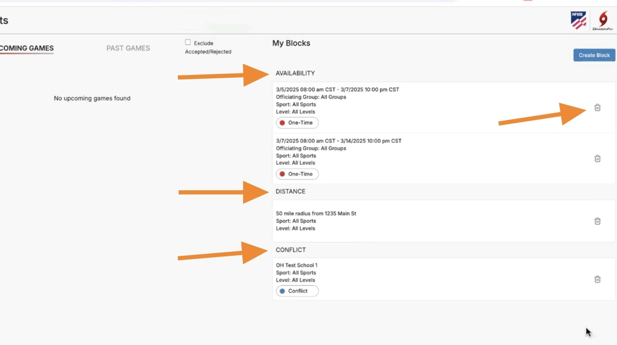Select the OH Test School 1 entry
This screenshot has height=345, width=617.
click(x=296, y=266)
